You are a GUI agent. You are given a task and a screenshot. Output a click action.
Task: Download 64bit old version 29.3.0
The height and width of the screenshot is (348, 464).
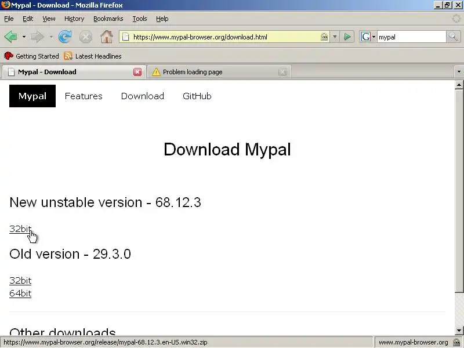pos(20,293)
